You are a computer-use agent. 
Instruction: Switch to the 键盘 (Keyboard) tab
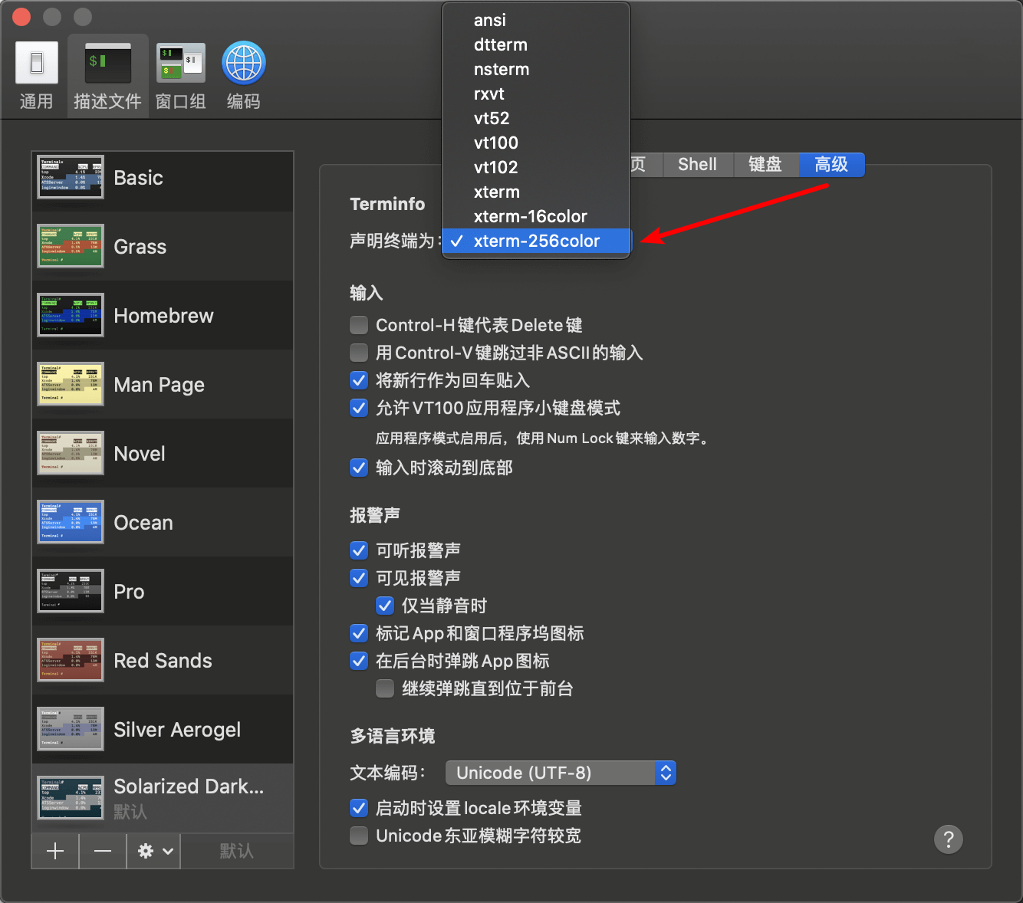click(x=765, y=165)
